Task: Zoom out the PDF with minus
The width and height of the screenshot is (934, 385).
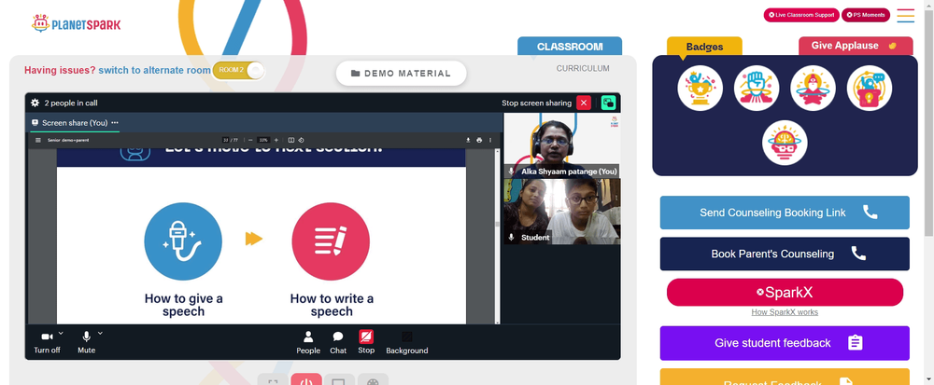Action: [250, 140]
